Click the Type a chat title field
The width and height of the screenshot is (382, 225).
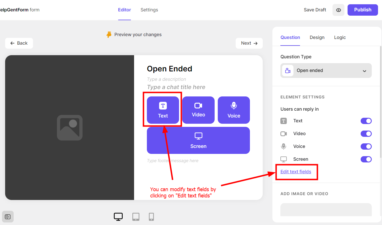coord(176,87)
